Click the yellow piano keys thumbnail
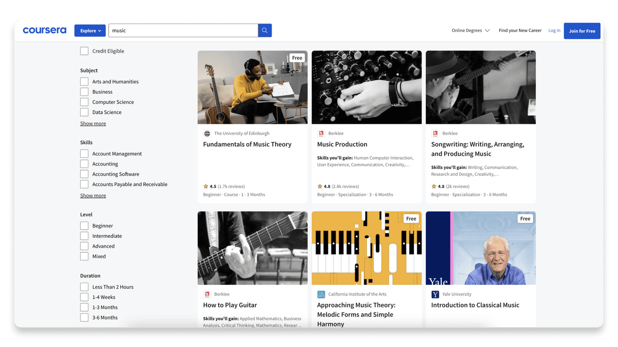 point(367,248)
